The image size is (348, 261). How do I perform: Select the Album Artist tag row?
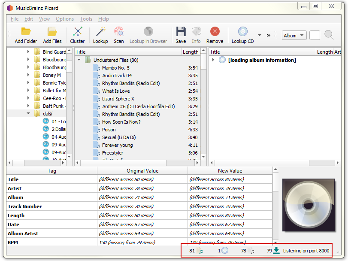139,234
